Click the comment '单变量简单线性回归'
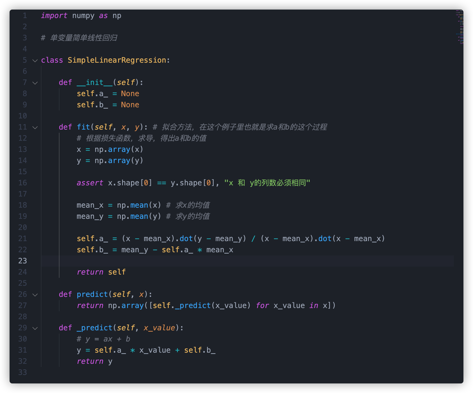473x393 pixels. 84,38
